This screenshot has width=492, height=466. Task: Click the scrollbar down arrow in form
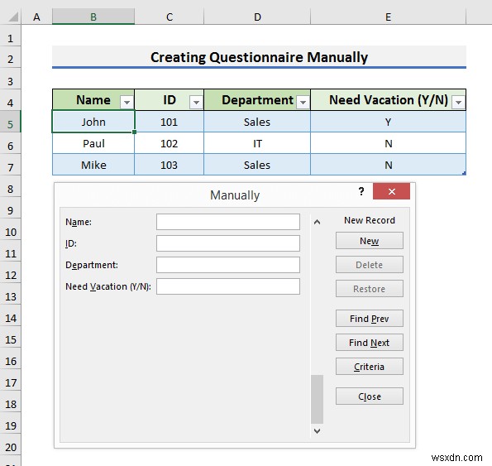coord(317,431)
